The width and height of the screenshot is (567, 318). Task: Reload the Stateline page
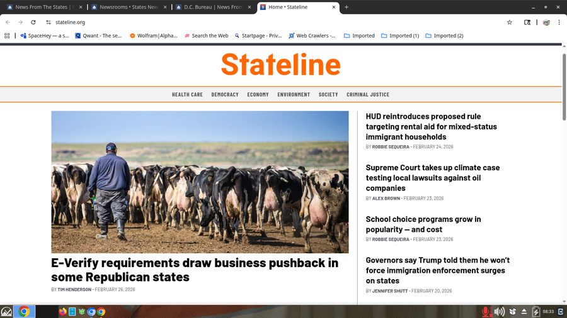[33, 22]
